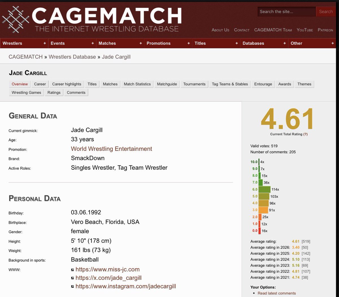Viewport: 339px width, 297px height.
Task: Expand the Titles menu plus sign
Action: pyautogui.click(x=237, y=43)
